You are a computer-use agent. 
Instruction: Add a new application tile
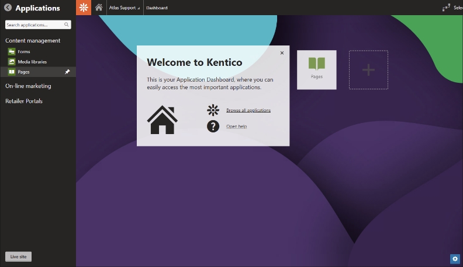point(368,70)
